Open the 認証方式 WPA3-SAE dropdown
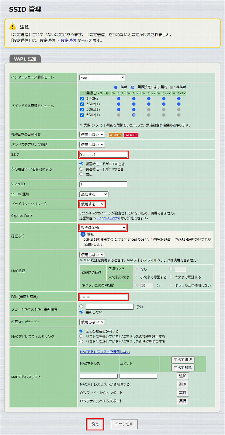 [x=103, y=228]
